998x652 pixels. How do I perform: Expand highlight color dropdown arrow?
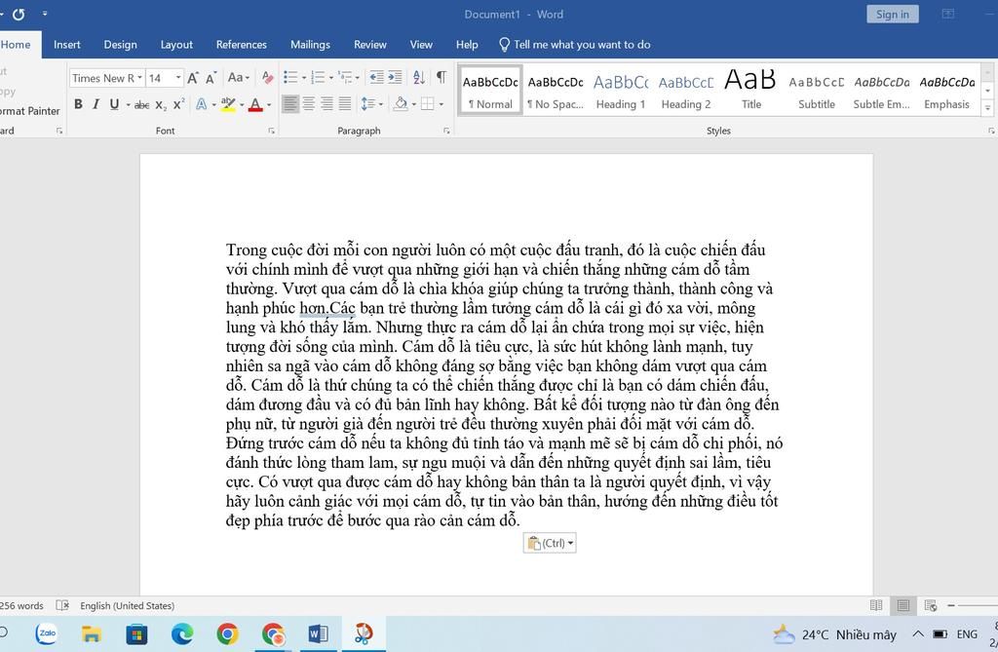coord(242,104)
